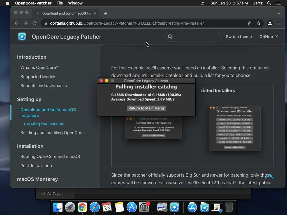Screen dimensions: 287x215
Task: Open Listed Installers screenshot thumbnail
Action: [235, 128]
